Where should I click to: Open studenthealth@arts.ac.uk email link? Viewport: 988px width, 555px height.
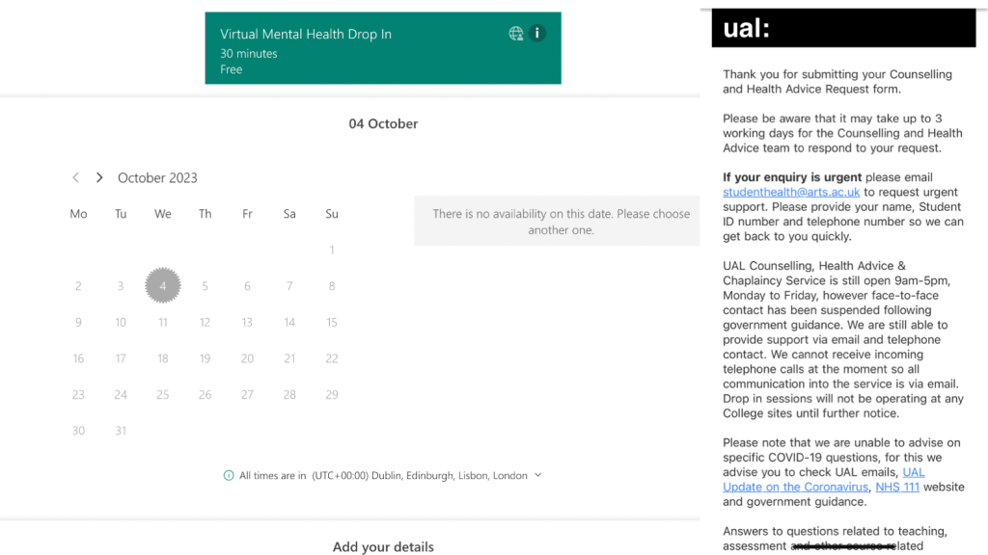791,192
